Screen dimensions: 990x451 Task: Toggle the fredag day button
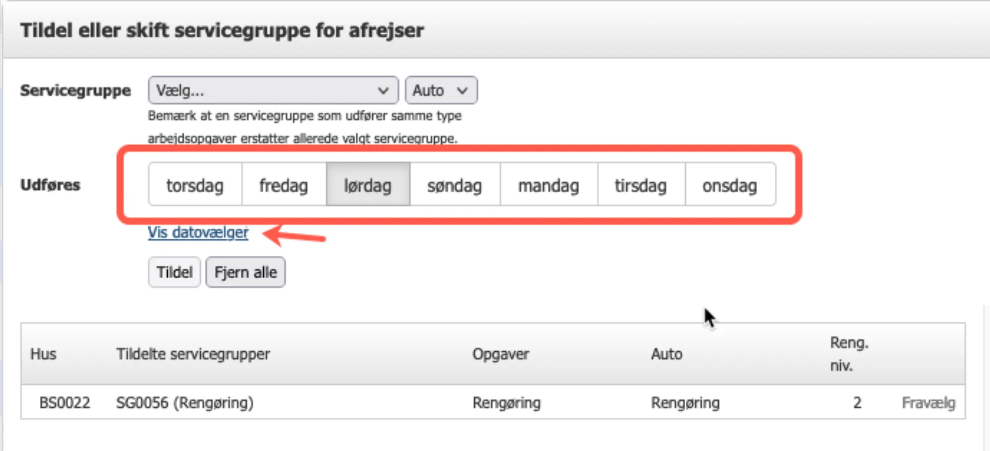284,185
